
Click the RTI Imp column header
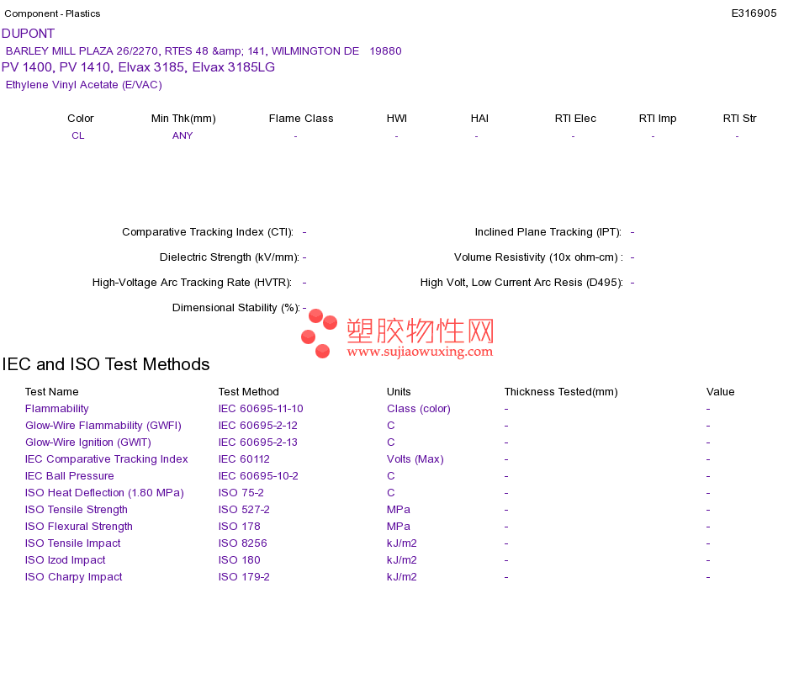658,119
